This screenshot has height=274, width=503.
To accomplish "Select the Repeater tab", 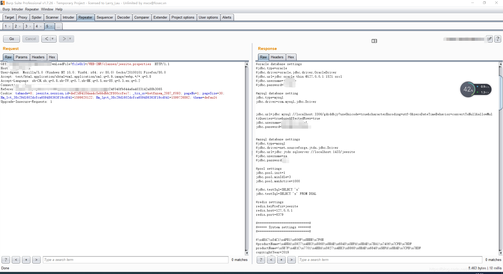I will [x=85, y=18].
